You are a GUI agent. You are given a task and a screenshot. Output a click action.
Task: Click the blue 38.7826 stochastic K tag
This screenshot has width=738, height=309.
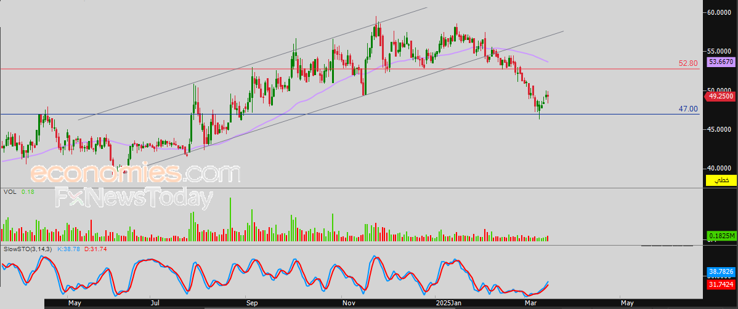coord(721,271)
